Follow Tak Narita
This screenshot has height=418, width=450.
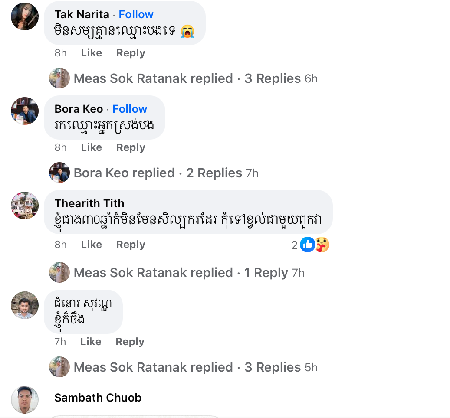click(x=136, y=14)
